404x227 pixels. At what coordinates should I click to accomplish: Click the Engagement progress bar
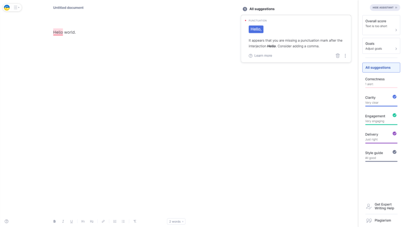pyautogui.click(x=381, y=125)
